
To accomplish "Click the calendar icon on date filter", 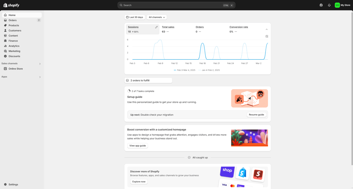I will tap(127, 17).
